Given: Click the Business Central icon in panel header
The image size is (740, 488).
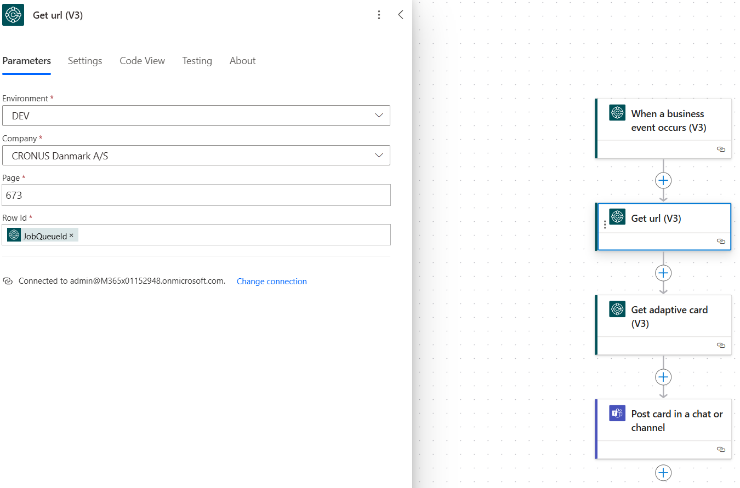Looking at the screenshot, I should tap(13, 15).
